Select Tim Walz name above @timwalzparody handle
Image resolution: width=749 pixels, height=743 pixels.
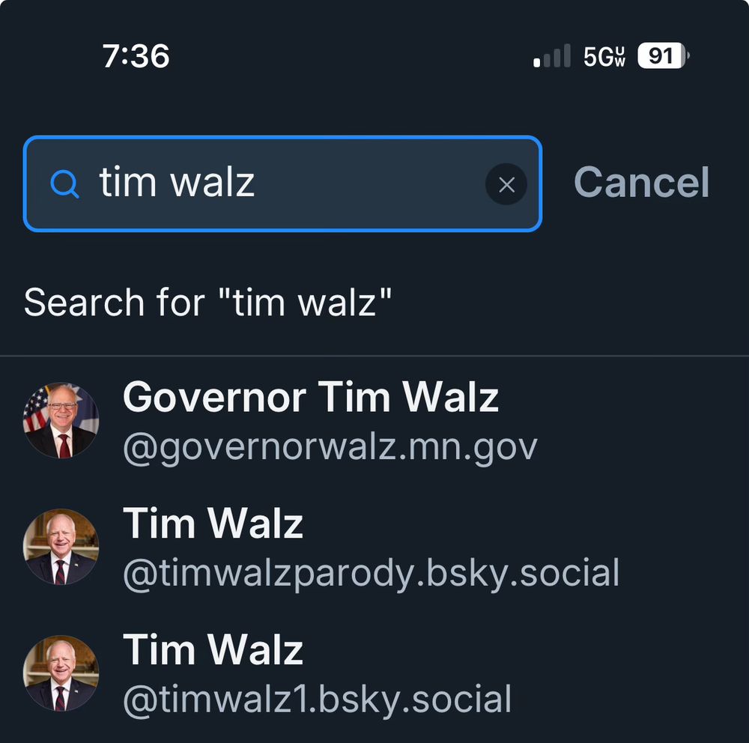[x=213, y=523]
